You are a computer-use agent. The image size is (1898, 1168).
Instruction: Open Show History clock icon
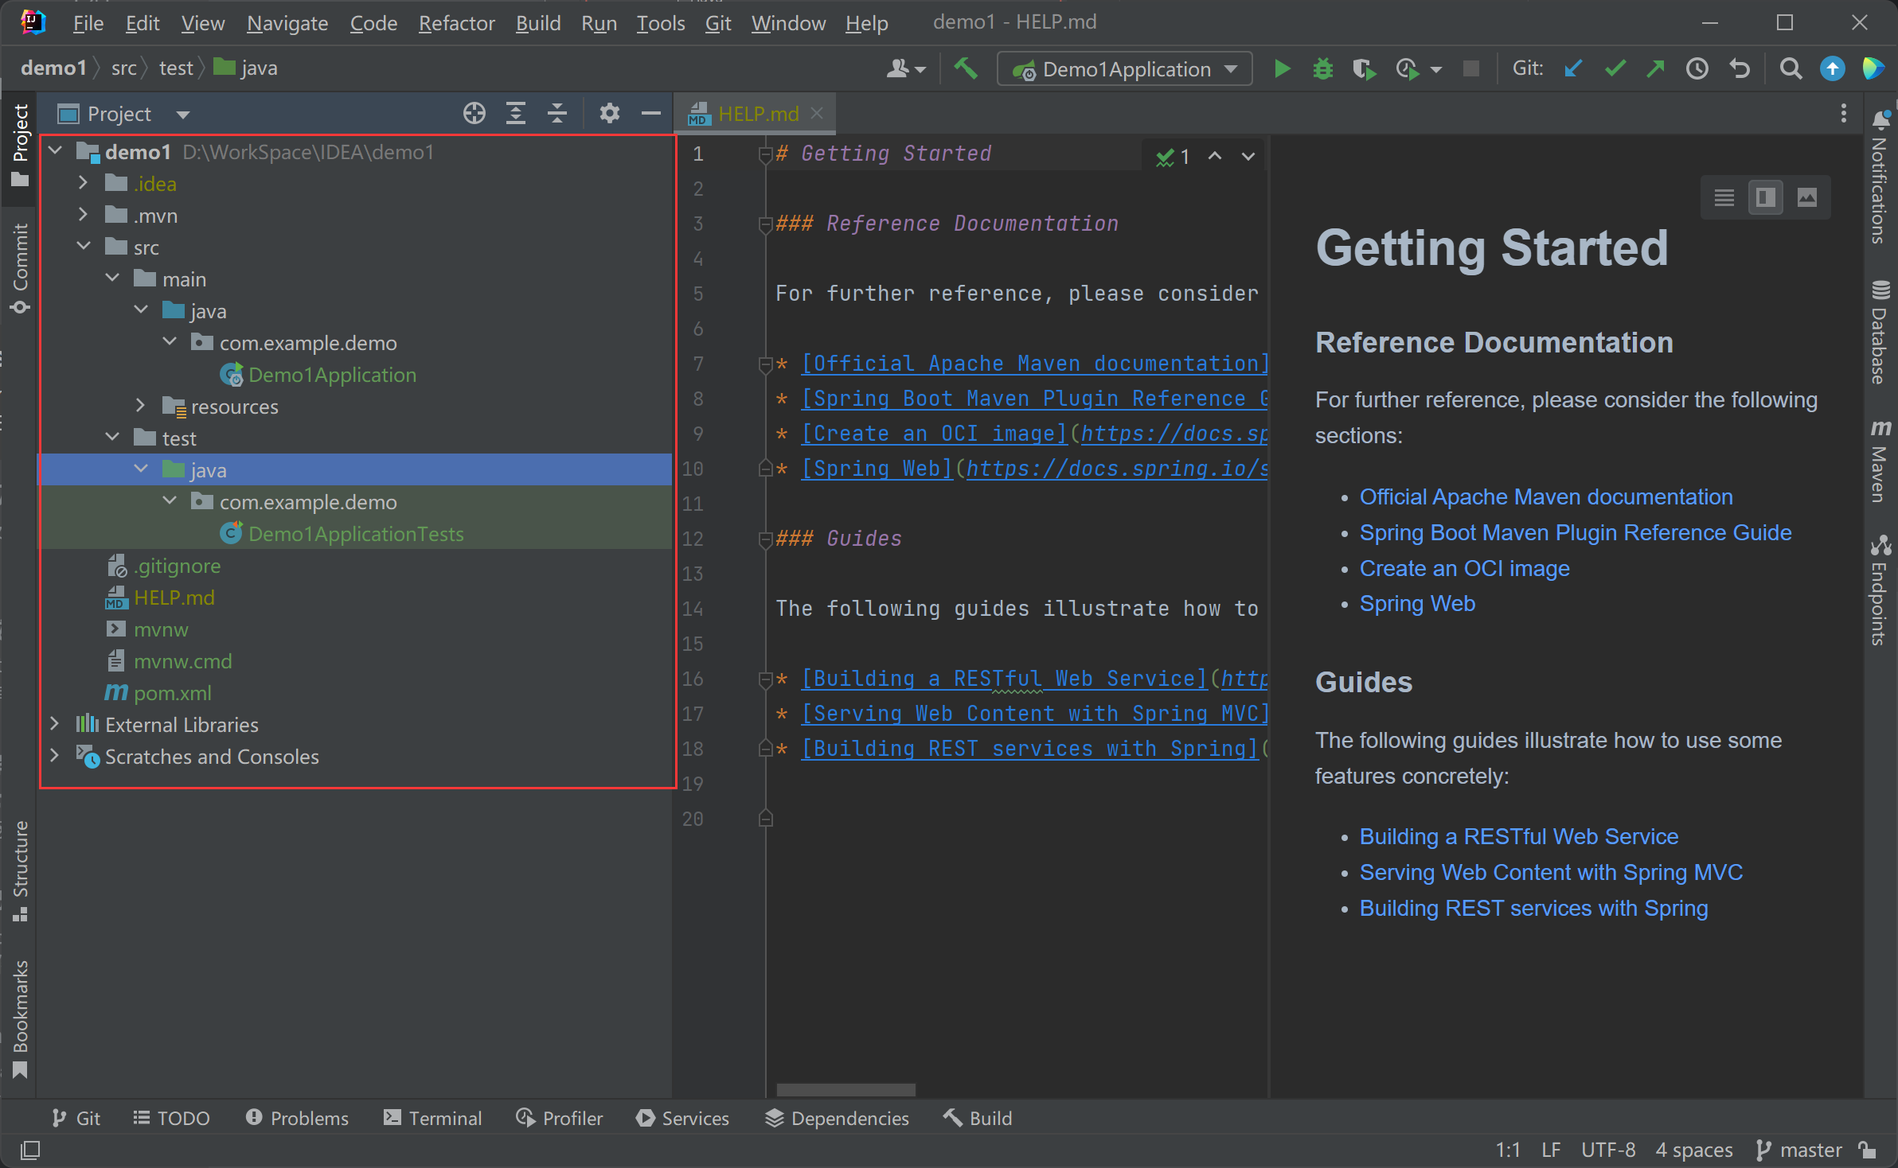click(x=1697, y=69)
